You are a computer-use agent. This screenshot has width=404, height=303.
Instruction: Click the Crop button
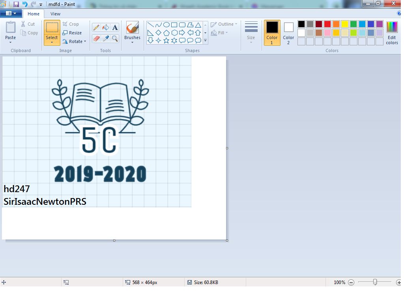pyautogui.click(x=71, y=24)
